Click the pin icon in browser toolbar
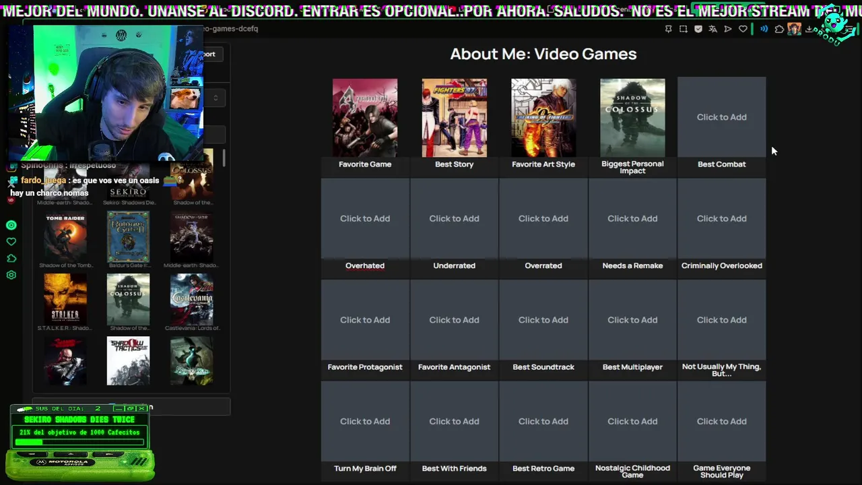Image resolution: width=862 pixels, height=485 pixels. [x=668, y=29]
